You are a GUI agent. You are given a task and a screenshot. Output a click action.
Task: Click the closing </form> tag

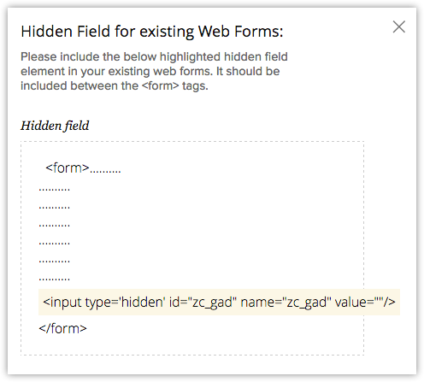(x=62, y=328)
